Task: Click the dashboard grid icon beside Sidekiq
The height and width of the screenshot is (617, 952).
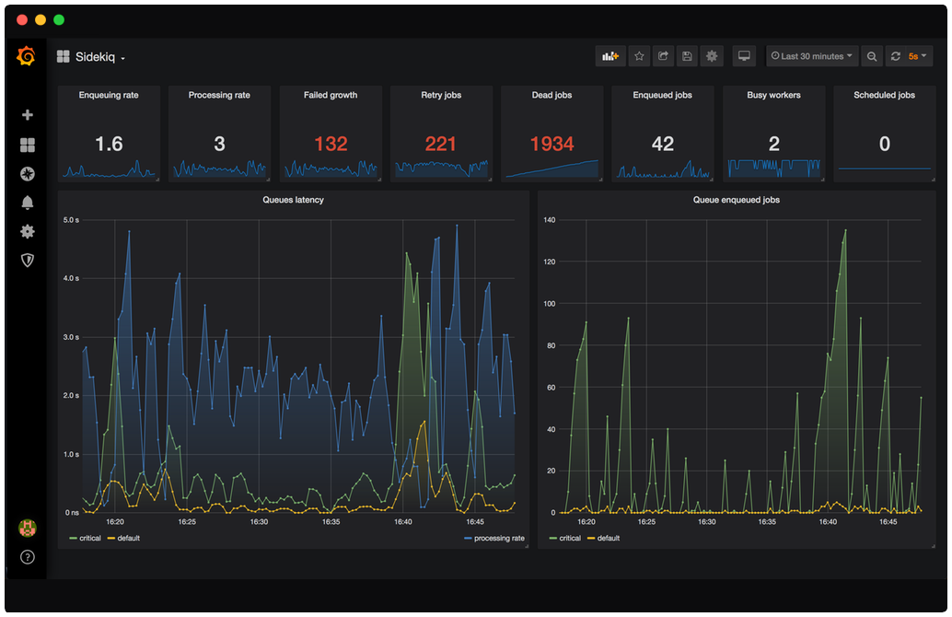Action: tap(64, 56)
